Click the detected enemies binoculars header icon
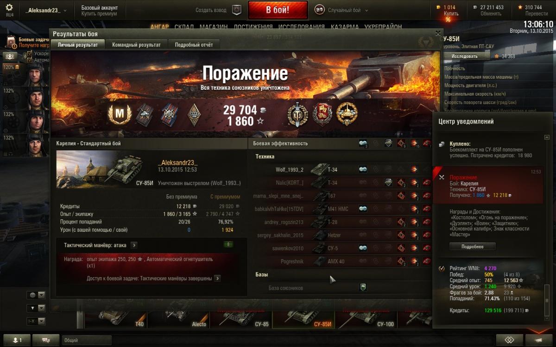556x347 pixels. point(363,143)
